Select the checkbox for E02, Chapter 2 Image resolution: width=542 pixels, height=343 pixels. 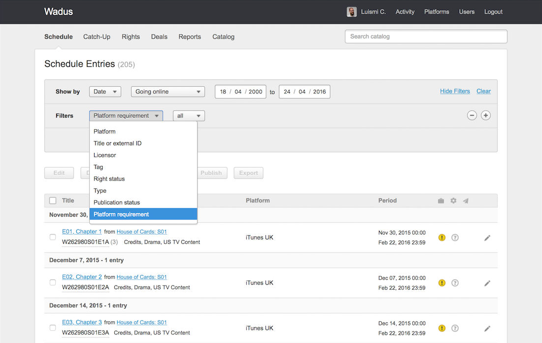point(53,282)
